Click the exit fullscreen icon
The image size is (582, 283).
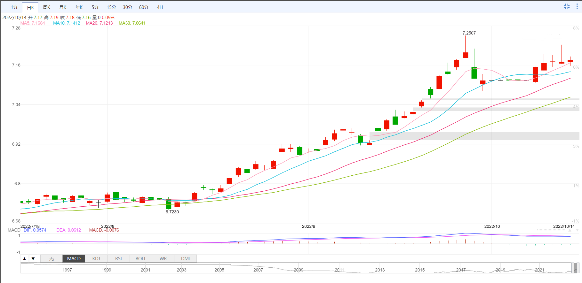tap(567, 7)
